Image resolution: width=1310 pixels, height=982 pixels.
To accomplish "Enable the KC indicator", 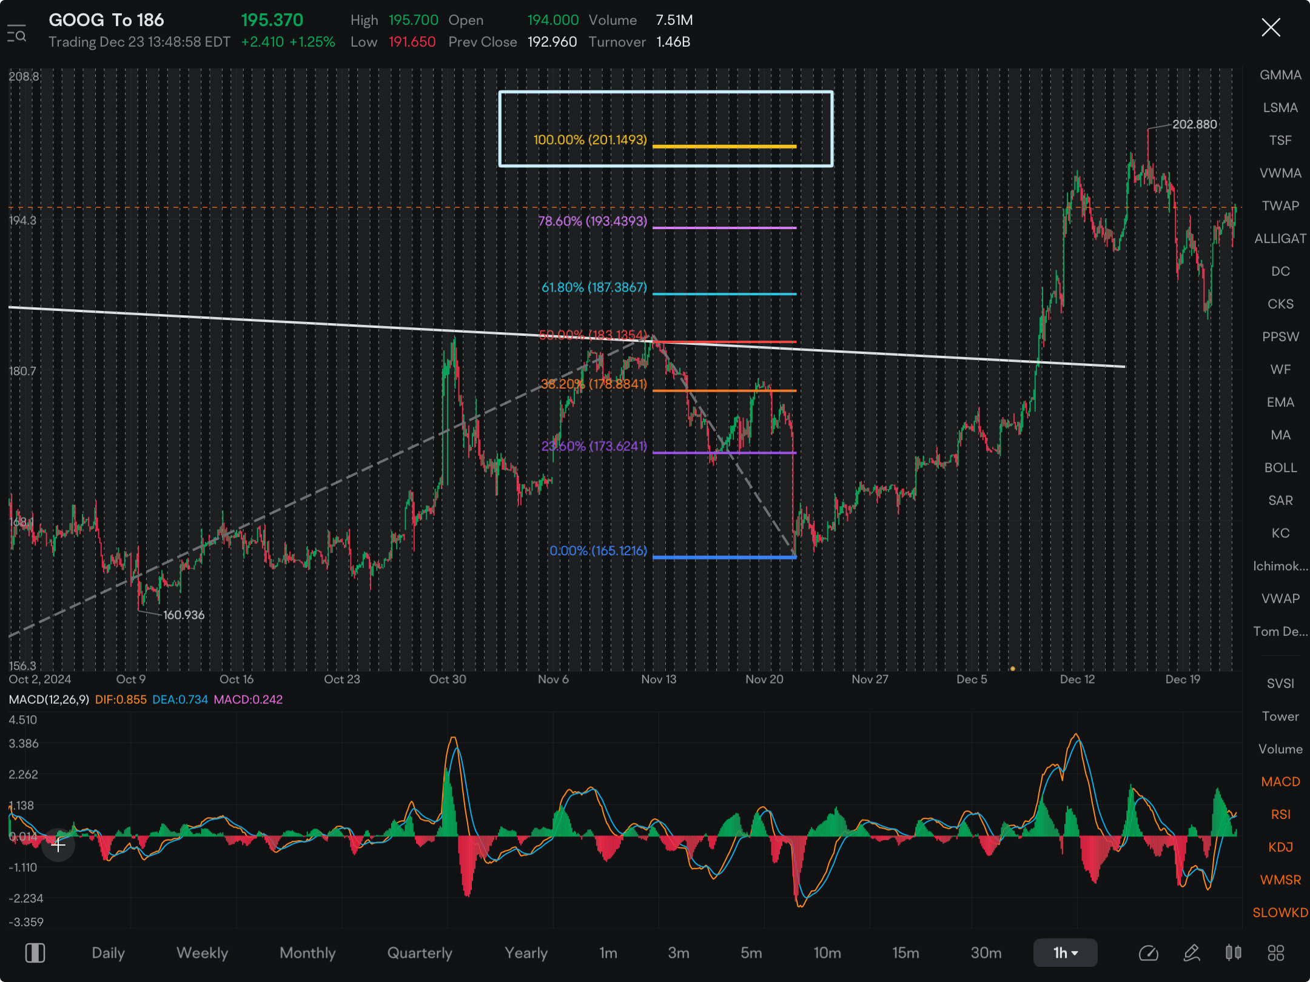I will (1280, 533).
